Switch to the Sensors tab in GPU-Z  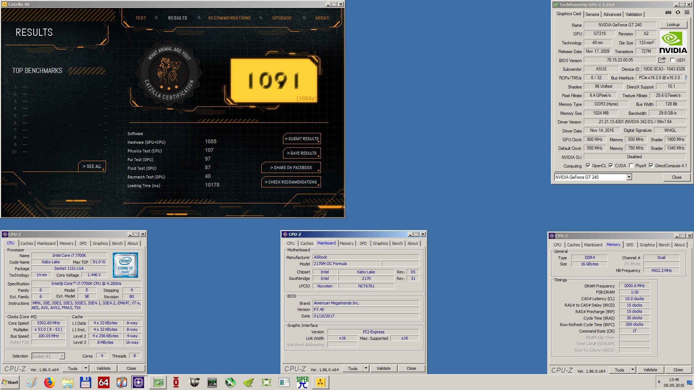[x=592, y=14]
